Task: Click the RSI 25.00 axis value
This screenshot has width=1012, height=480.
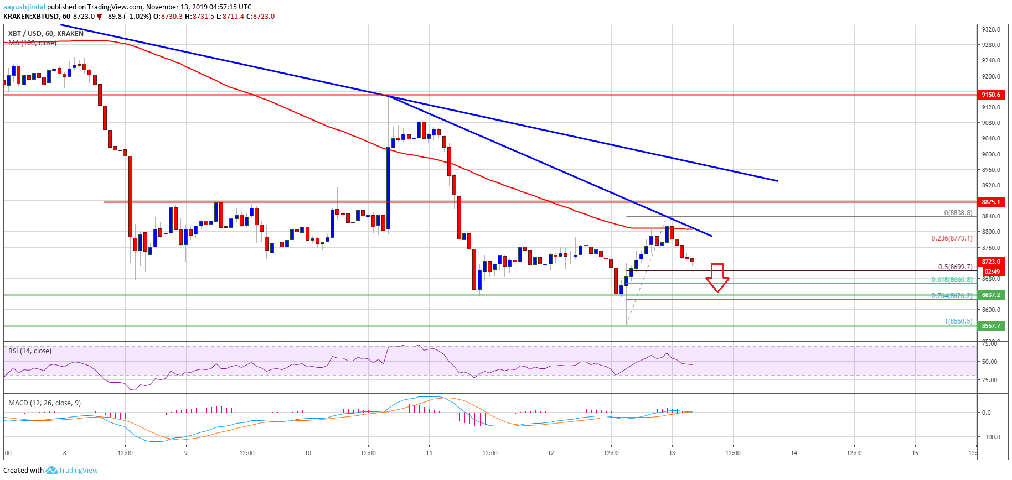Action: pyautogui.click(x=989, y=380)
